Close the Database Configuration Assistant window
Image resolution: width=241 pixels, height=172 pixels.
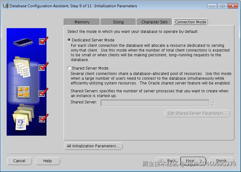point(233,6)
